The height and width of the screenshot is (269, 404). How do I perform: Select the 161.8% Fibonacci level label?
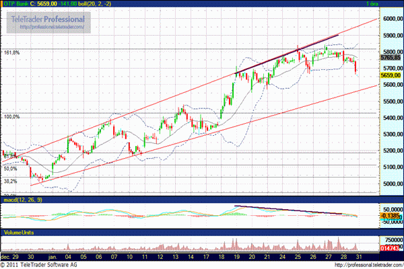11,52
